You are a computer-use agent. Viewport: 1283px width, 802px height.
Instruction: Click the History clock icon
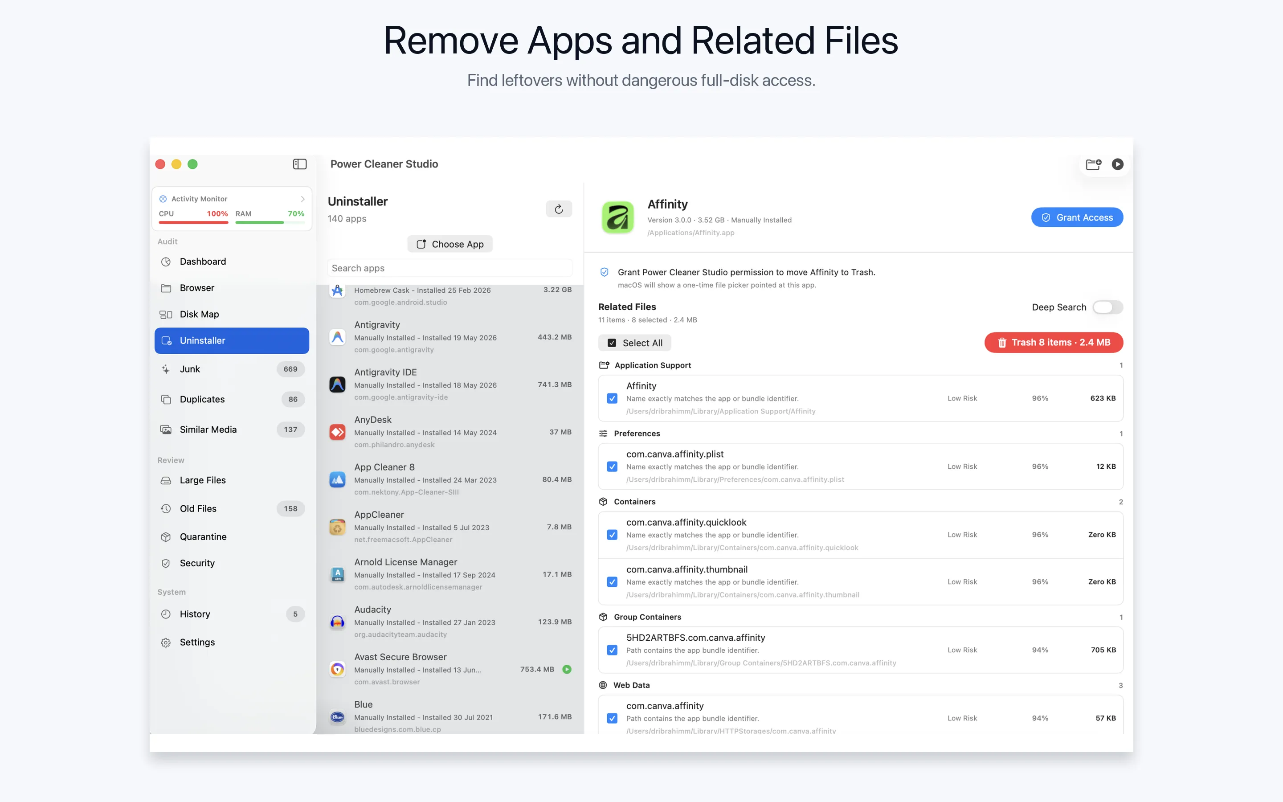[x=166, y=614]
